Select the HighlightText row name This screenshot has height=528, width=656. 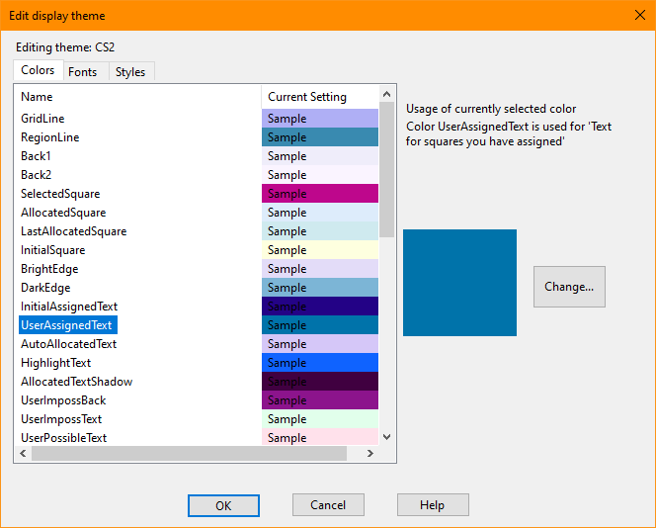(56, 363)
